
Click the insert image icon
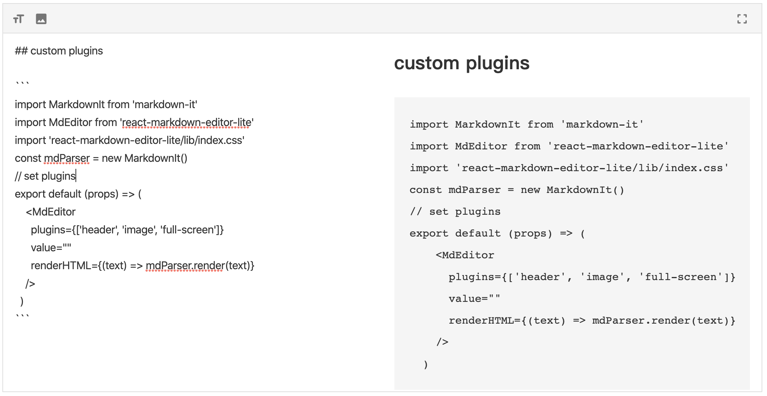(x=41, y=19)
